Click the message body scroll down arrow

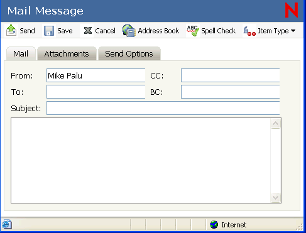coord(275,197)
